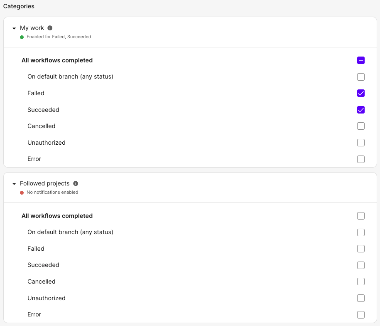Image resolution: width=380 pixels, height=326 pixels.
Task: Check All workflows completed under Followed projects
Action: [x=360, y=216]
